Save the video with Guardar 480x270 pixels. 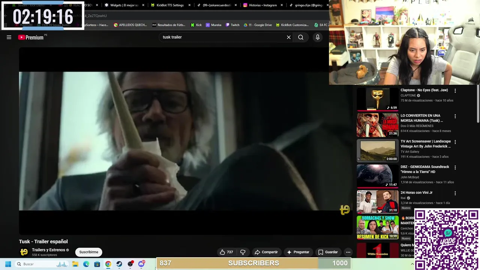point(328,252)
